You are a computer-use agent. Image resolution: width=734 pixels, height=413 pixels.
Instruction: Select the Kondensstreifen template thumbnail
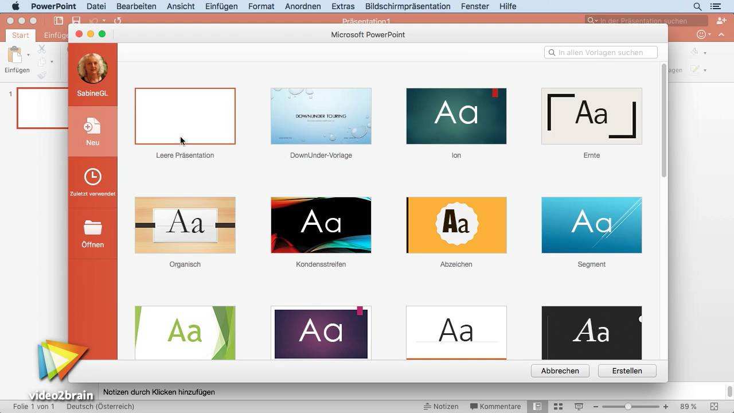321,225
